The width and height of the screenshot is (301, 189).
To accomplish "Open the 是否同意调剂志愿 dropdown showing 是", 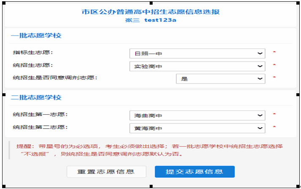I will coord(220,78).
